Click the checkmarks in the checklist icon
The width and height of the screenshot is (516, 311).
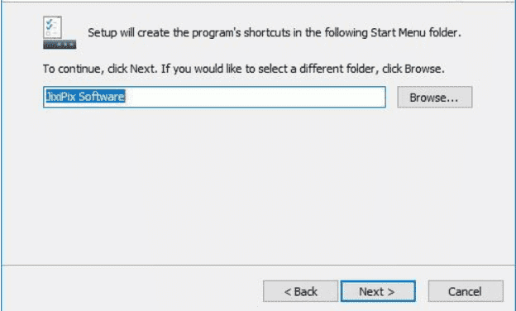(50, 25)
